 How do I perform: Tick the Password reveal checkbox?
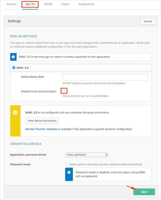pos(66,164)
